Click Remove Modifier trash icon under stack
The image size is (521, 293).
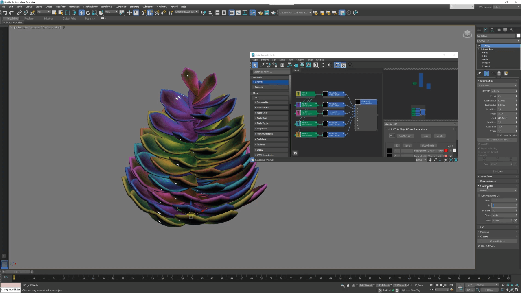click(x=499, y=74)
